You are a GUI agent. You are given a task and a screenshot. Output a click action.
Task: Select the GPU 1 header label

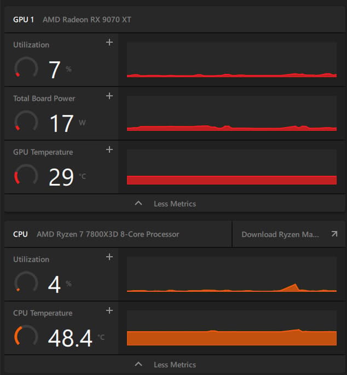(x=24, y=20)
